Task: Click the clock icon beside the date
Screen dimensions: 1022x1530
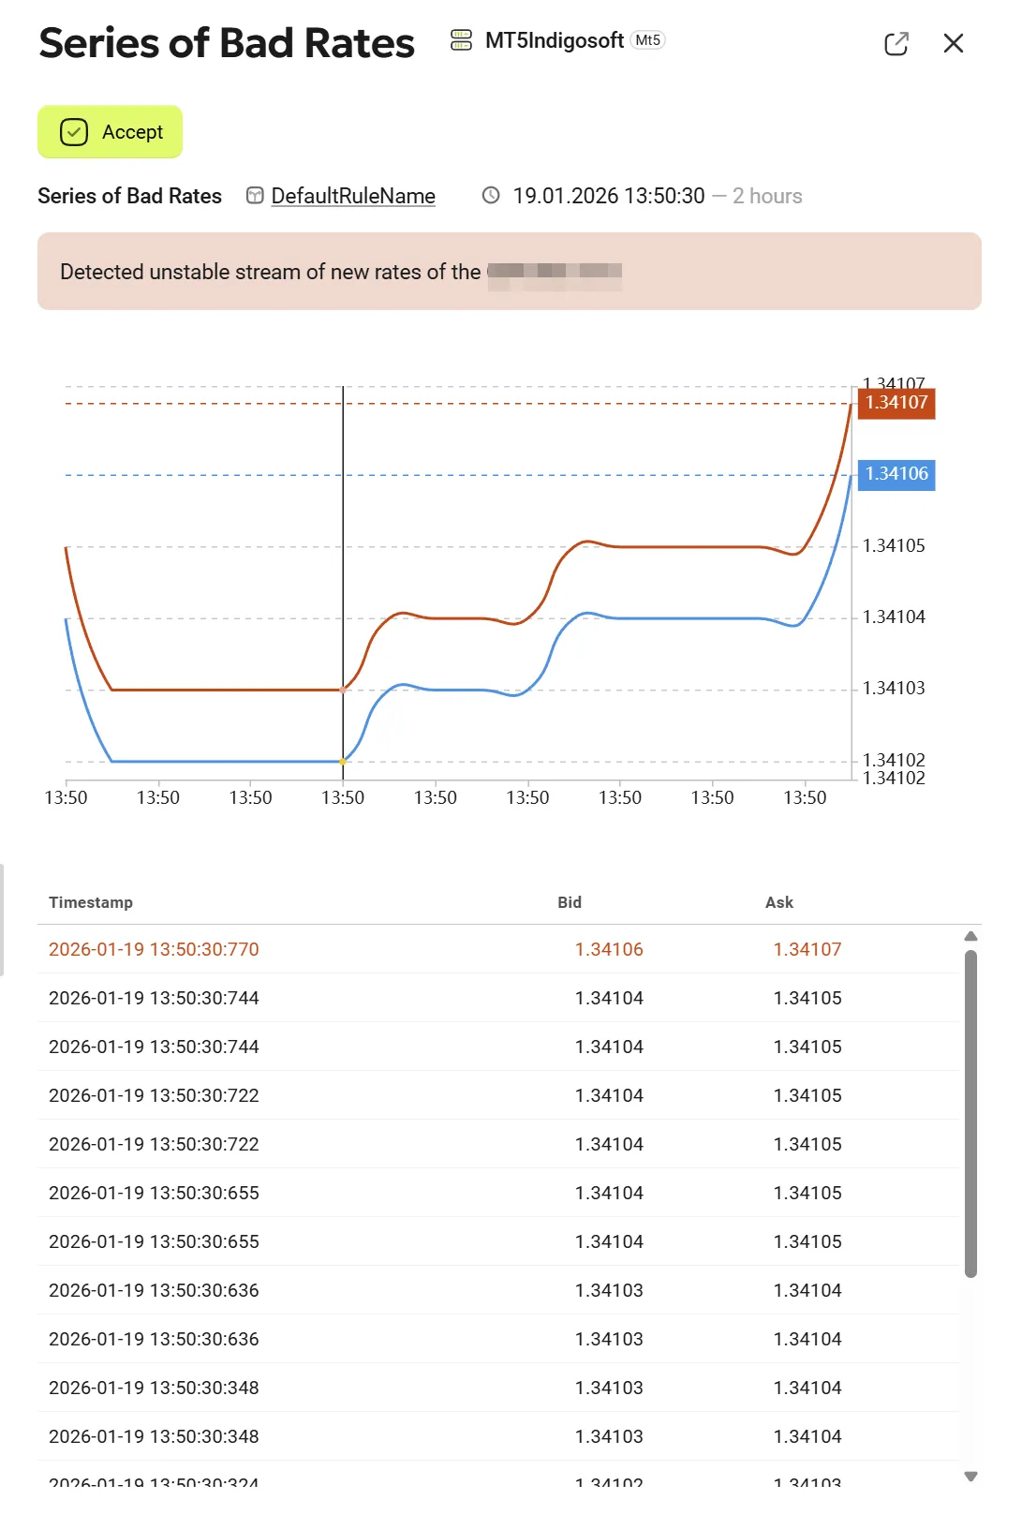Action: click(x=491, y=196)
